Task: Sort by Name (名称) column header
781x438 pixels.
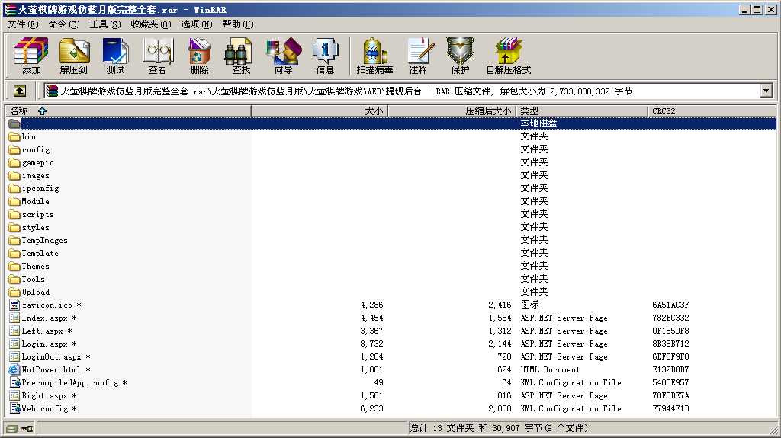Action: coord(127,111)
